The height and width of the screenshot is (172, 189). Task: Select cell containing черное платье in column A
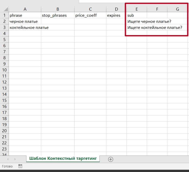point(25,21)
